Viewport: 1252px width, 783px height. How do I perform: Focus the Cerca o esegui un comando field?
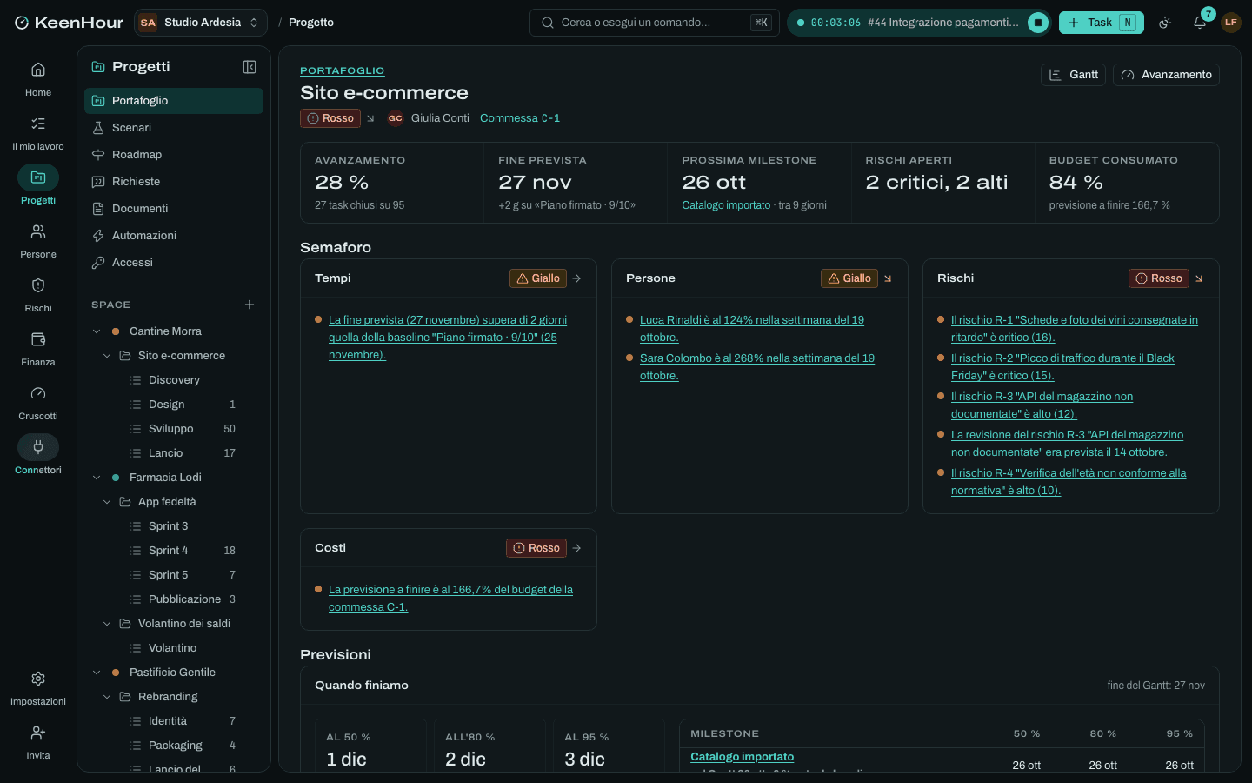coord(655,23)
